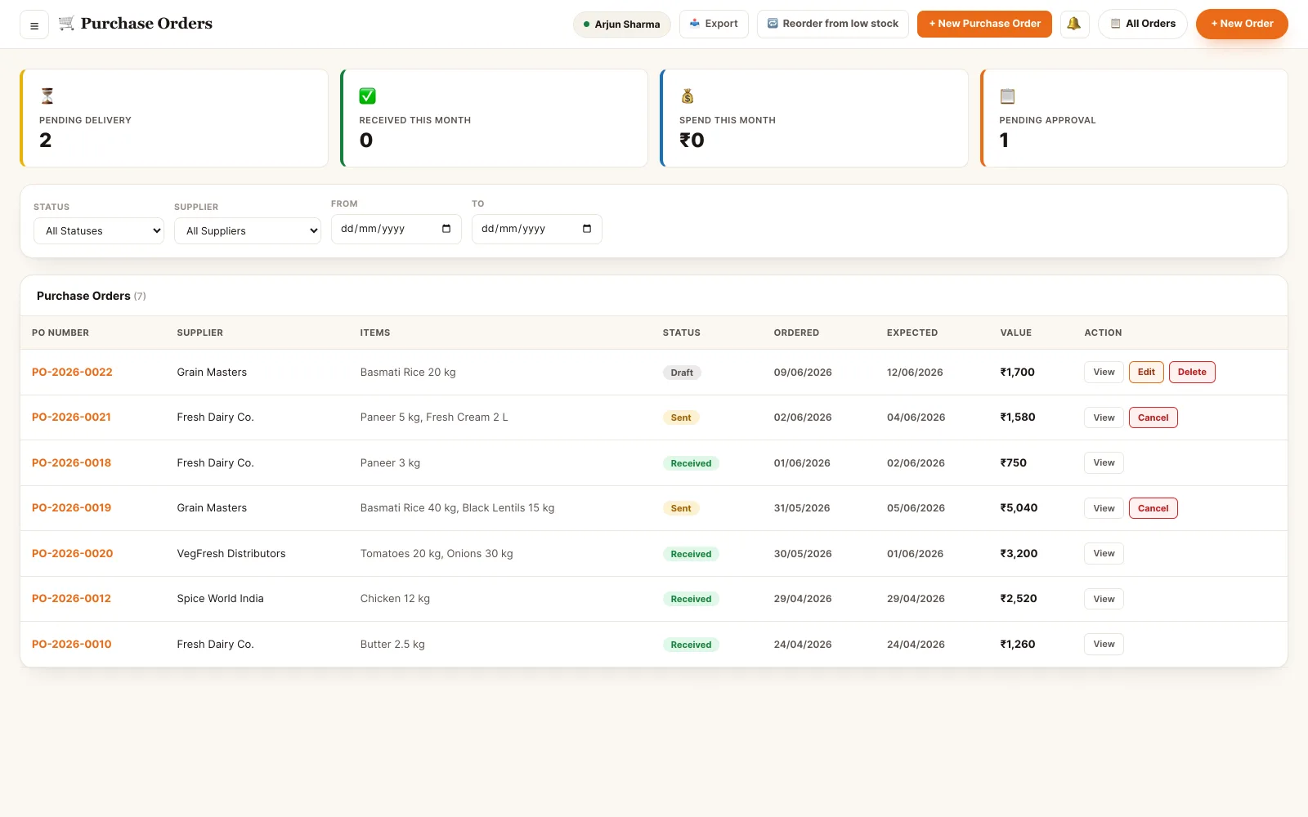
Task: Open order PO-2026-0012
Action: pos(71,599)
